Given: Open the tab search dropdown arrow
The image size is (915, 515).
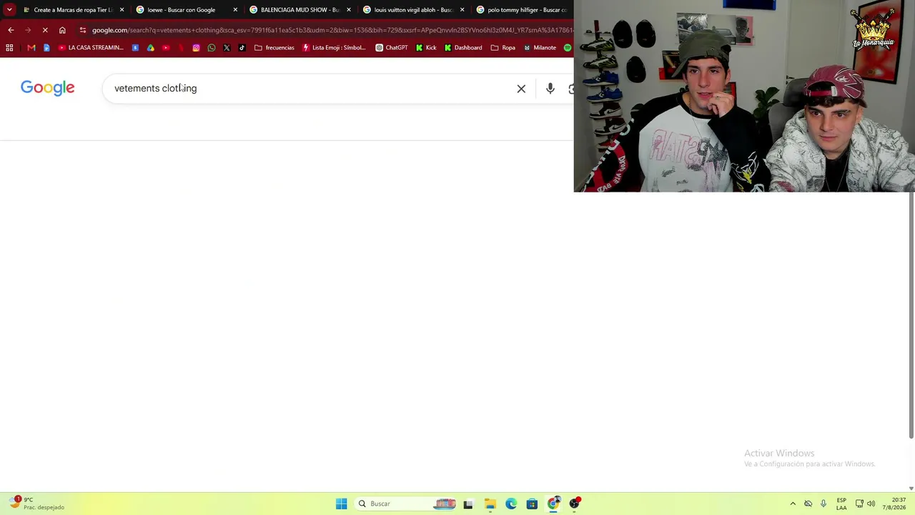Looking at the screenshot, I should pyautogui.click(x=9, y=10).
